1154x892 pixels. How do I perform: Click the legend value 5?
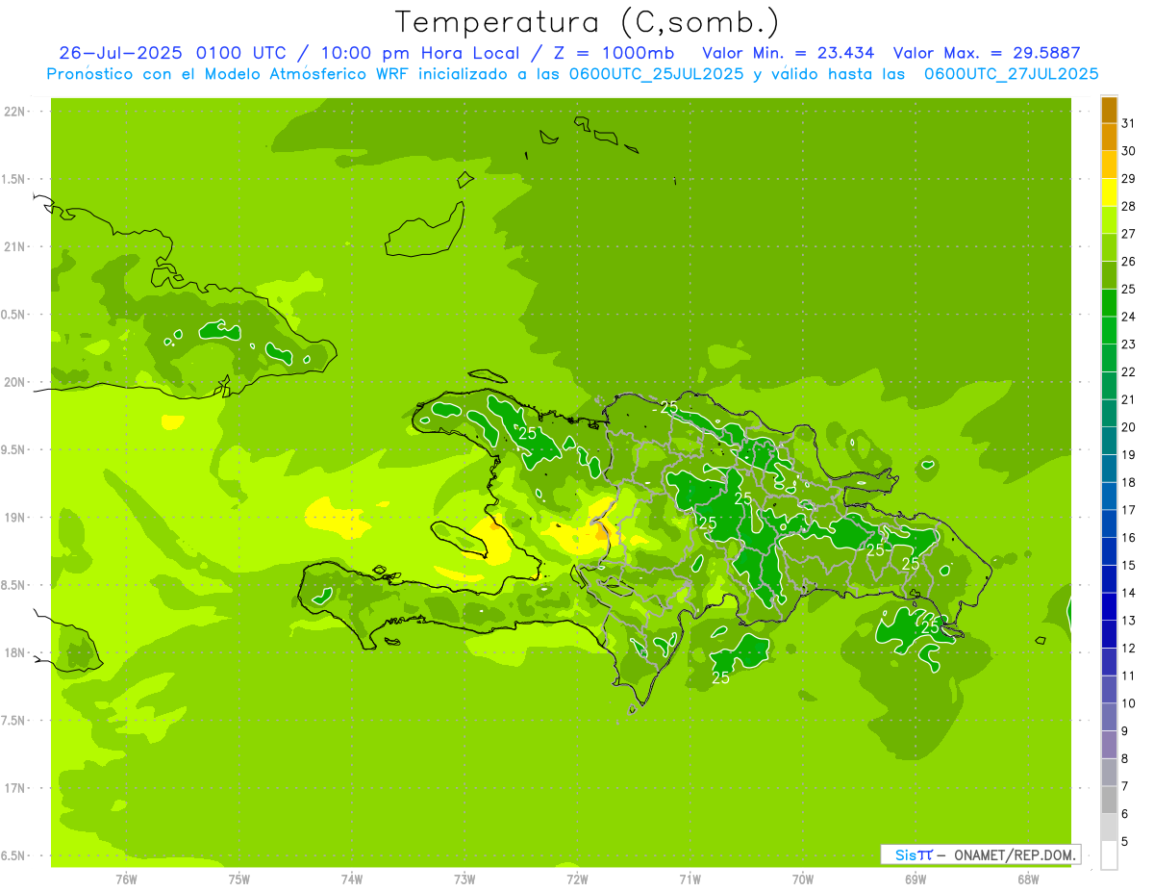coord(1125,842)
